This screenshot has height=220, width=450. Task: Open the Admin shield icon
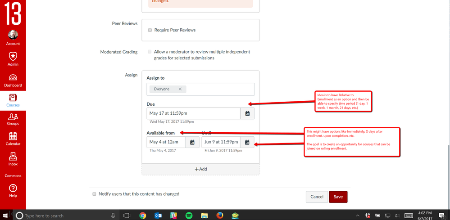tap(13, 58)
